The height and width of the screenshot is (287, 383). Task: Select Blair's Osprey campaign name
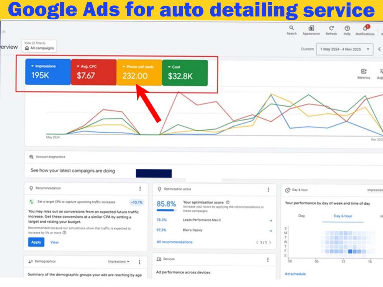point(193,230)
